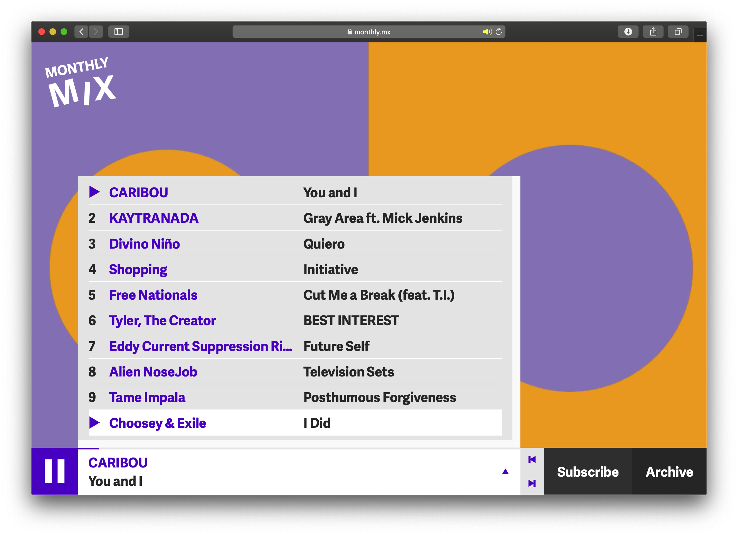The image size is (738, 536).
Task: Click track number 2 beside KAYTRANADA
Action: coord(92,218)
